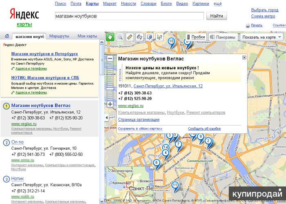Click map marker number 11
This screenshot has height=204, width=286.
coord(175,186)
